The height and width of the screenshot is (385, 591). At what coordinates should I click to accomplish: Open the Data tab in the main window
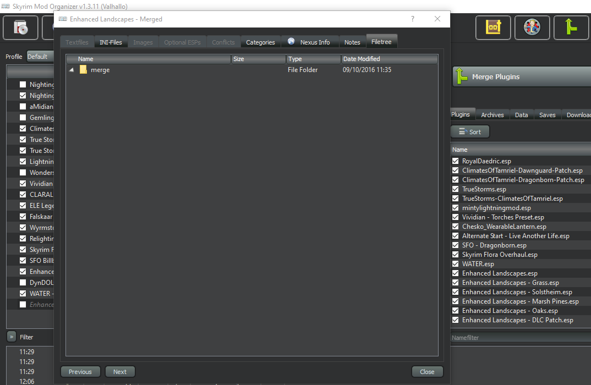(x=521, y=115)
